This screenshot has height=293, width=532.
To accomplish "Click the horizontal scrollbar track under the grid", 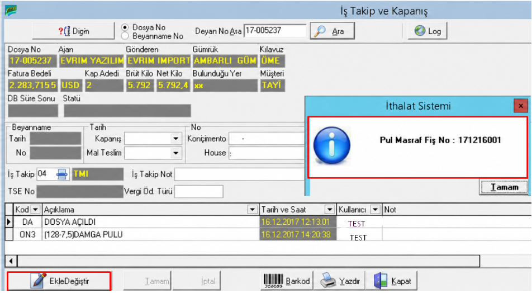I will 249,261.
